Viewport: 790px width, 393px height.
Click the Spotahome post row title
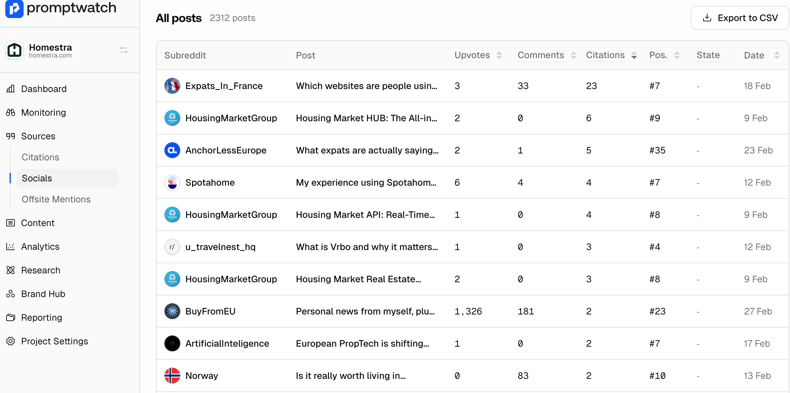(x=366, y=182)
